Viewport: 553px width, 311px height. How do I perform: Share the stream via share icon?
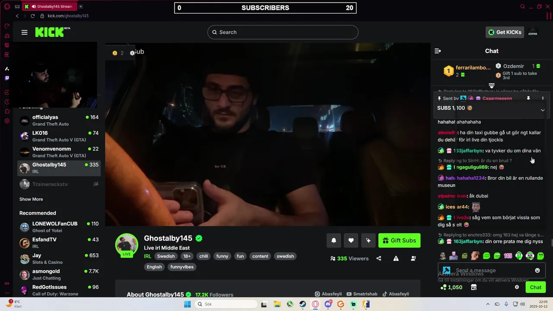(x=379, y=258)
